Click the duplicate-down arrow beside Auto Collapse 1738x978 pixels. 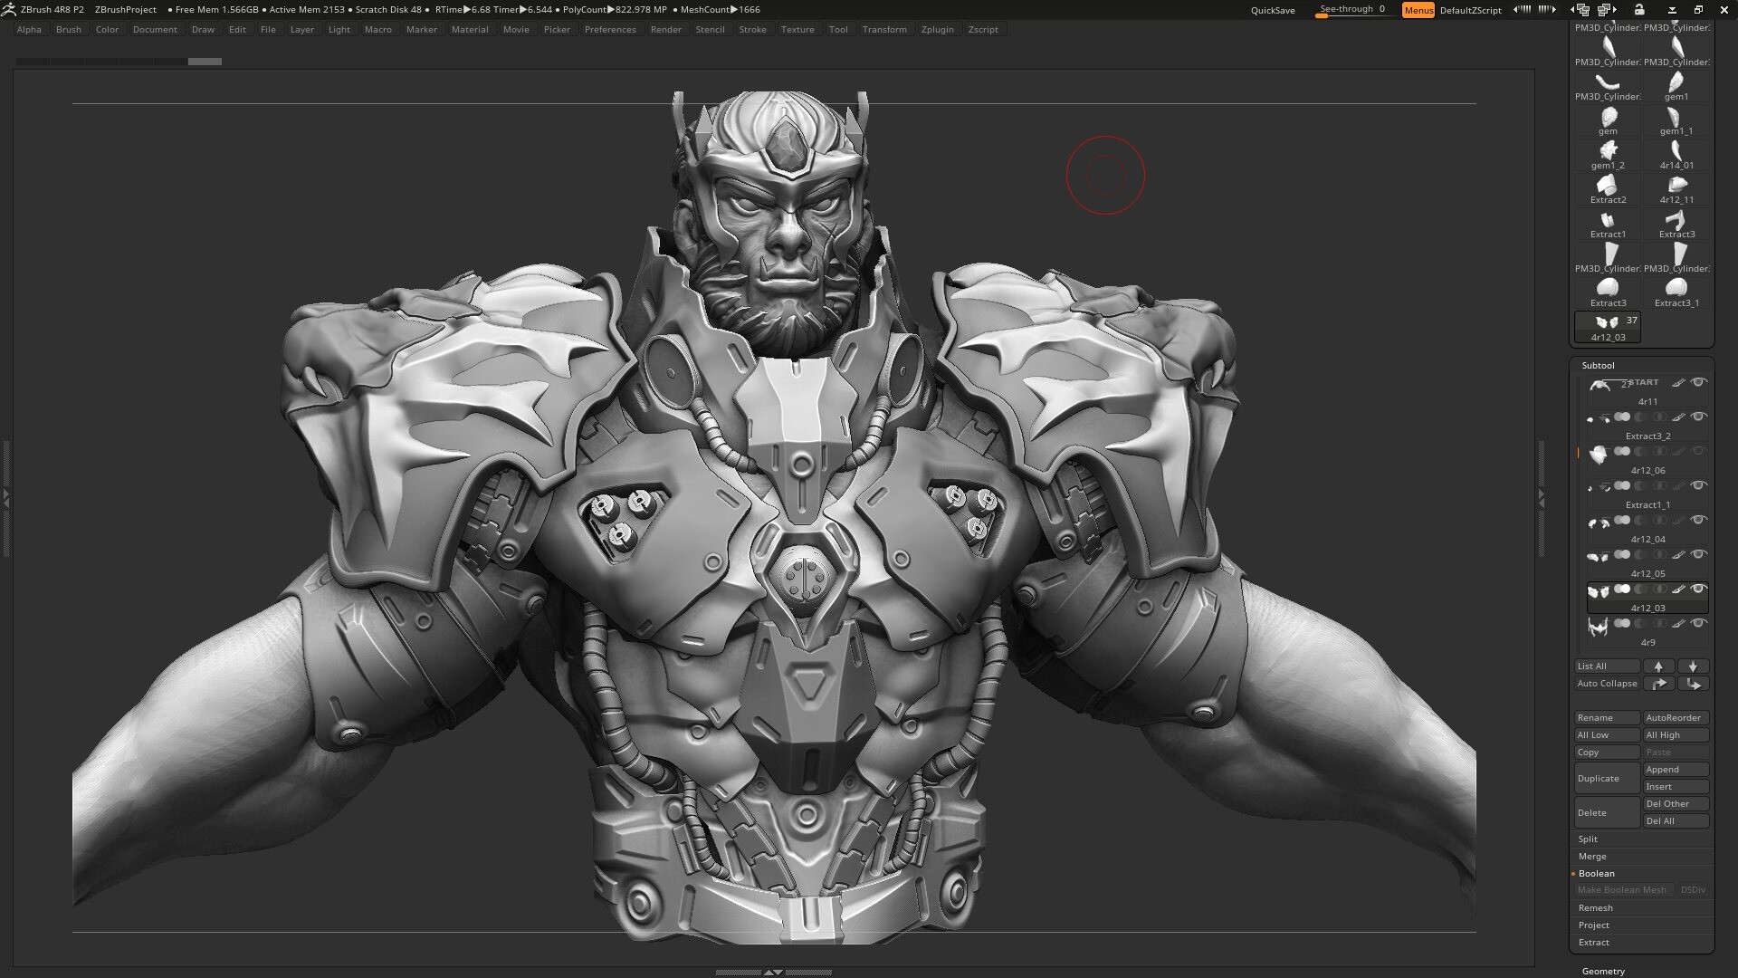[1694, 684]
